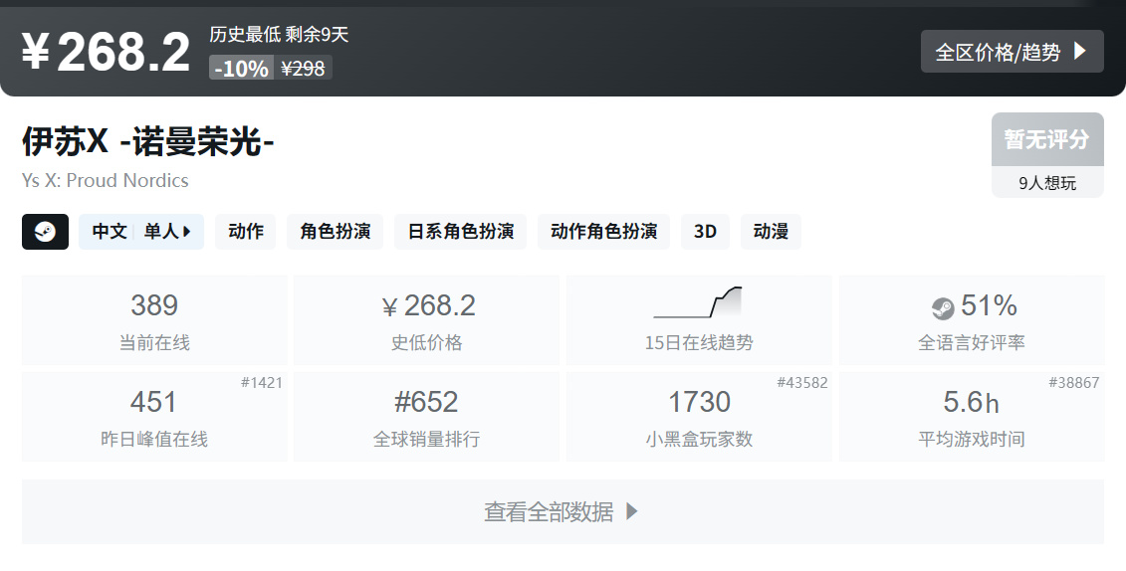
Task: Click the 9人想玩 wishlist count
Action: click(x=1047, y=183)
